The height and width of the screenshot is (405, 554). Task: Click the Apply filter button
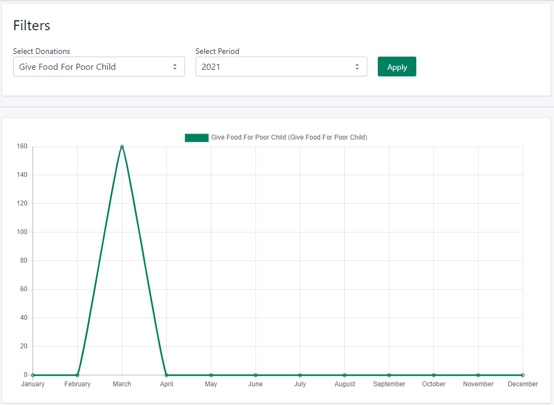[x=397, y=66]
